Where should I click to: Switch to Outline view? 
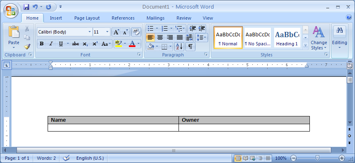pos(260,158)
